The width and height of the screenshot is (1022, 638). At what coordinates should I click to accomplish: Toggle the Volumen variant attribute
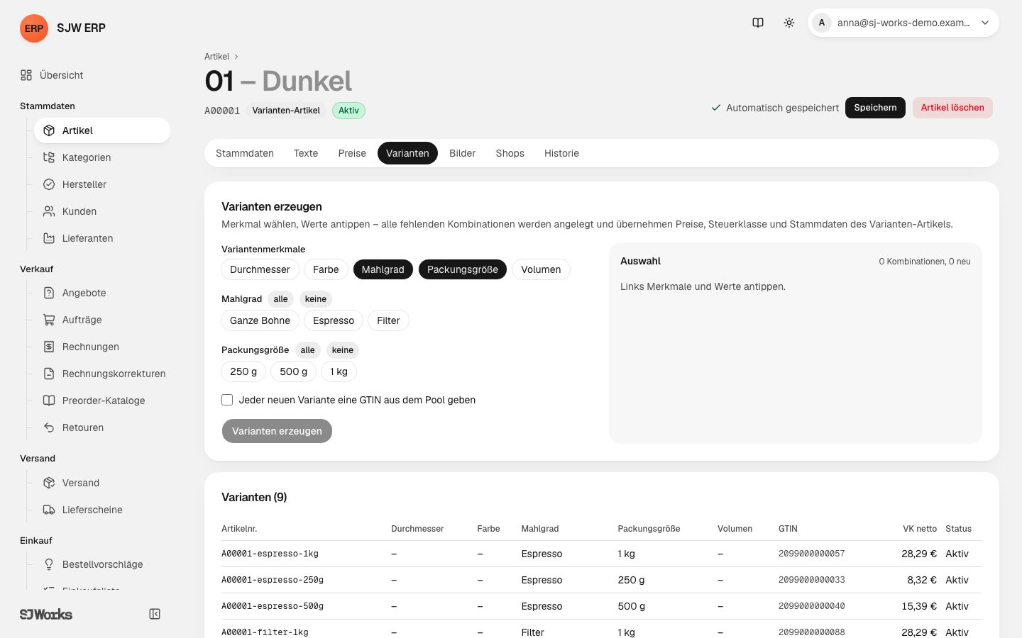(x=541, y=269)
